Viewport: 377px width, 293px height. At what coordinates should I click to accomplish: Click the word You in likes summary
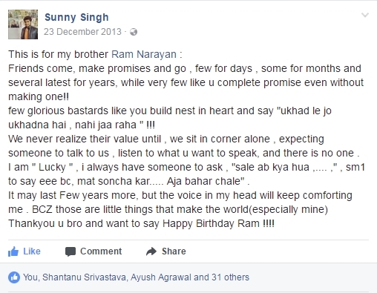coord(30,277)
